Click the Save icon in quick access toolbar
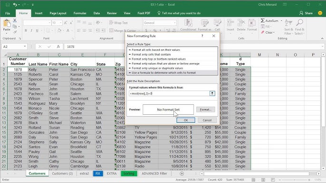Viewport: 326px width, 183px height. click(8, 5)
